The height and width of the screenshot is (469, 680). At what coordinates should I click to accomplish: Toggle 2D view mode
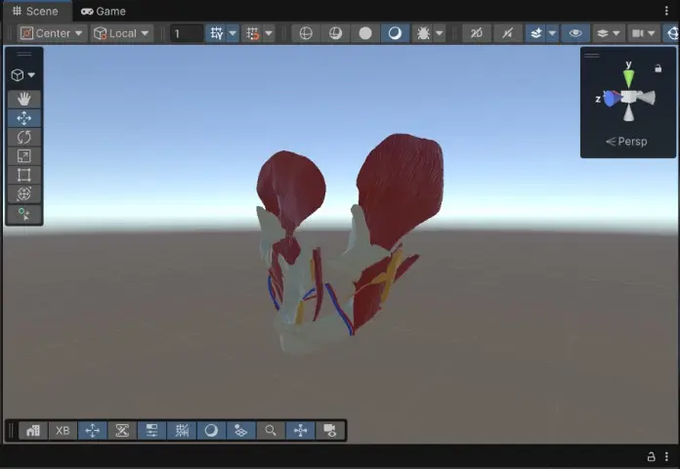(x=476, y=33)
